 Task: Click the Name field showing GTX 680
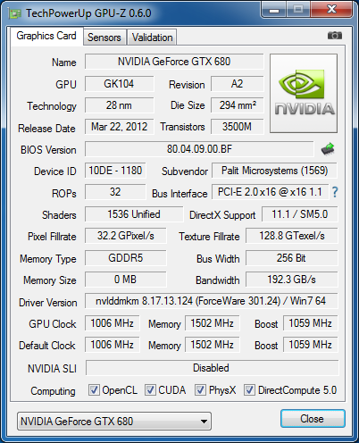click(174, 62)
